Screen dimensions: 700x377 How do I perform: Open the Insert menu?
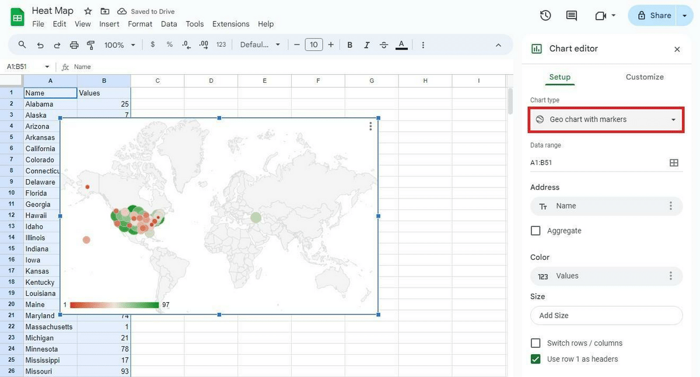click(x=109, y=24)
